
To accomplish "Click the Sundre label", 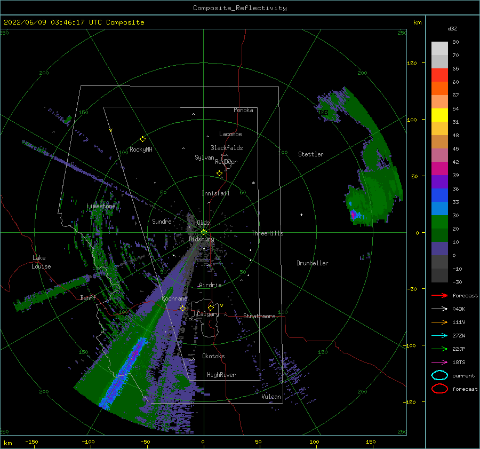I will pos(162,222).
